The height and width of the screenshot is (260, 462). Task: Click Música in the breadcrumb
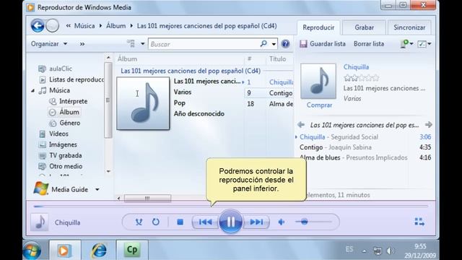(84, 26)
